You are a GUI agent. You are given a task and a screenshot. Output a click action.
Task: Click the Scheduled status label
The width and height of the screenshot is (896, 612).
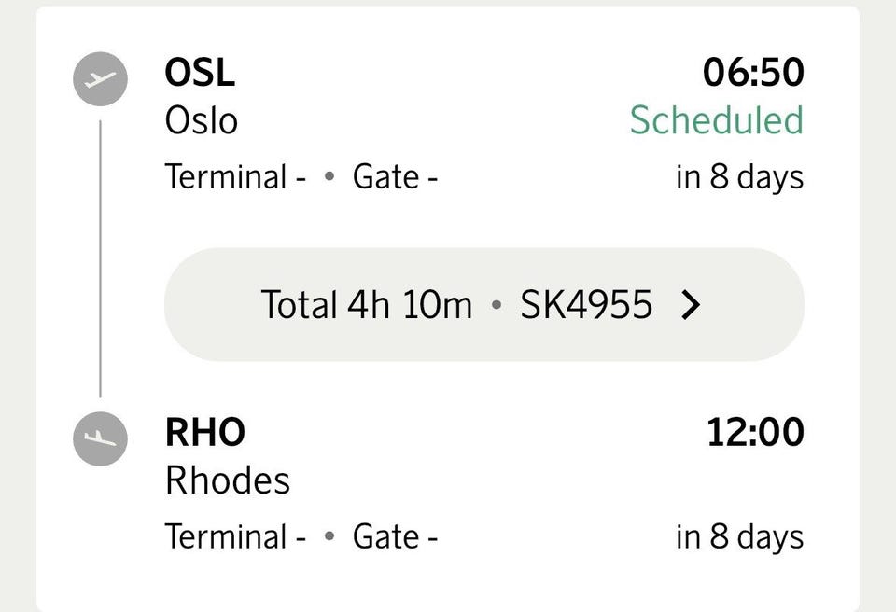[717, 120]
